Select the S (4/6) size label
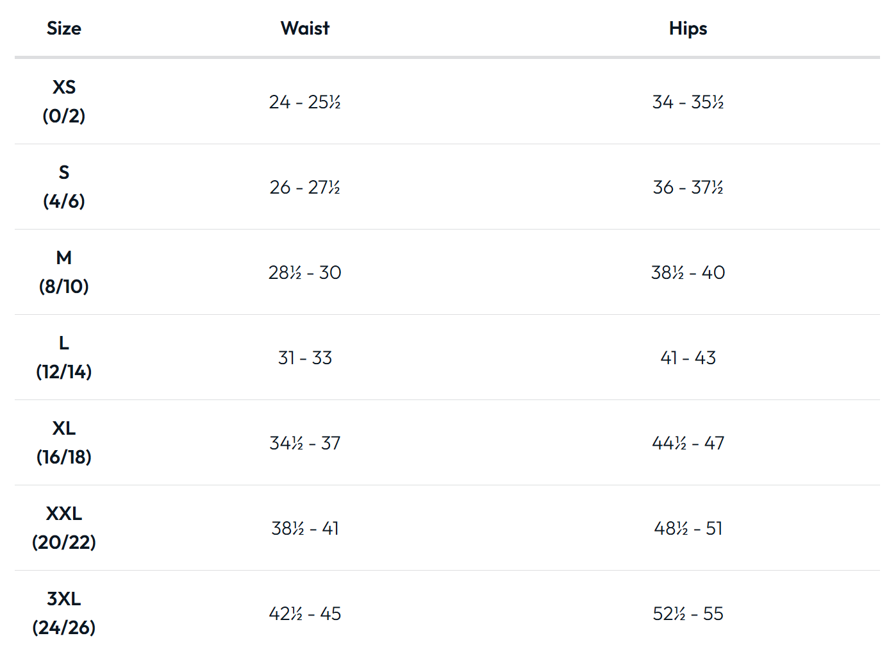This screenshot has width=889, height=654. coord(64,187)
